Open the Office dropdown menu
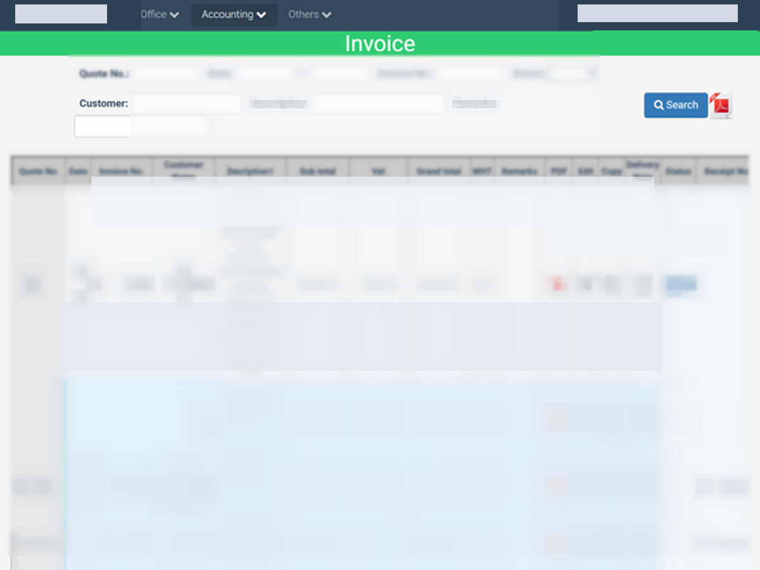The image size is (760, 570). 160,14
